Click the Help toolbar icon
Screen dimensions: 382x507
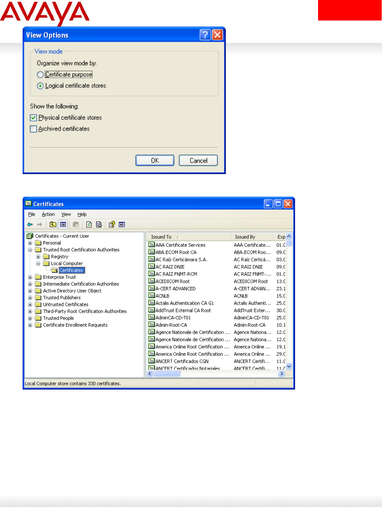coord(112,224)
